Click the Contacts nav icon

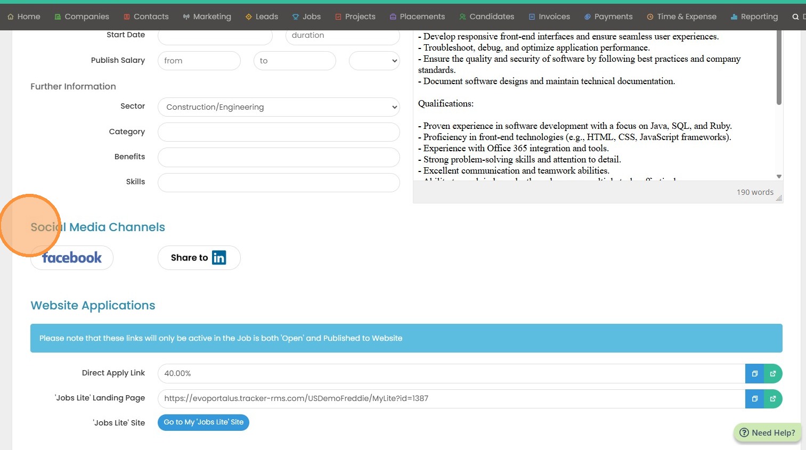pos(127,17)
